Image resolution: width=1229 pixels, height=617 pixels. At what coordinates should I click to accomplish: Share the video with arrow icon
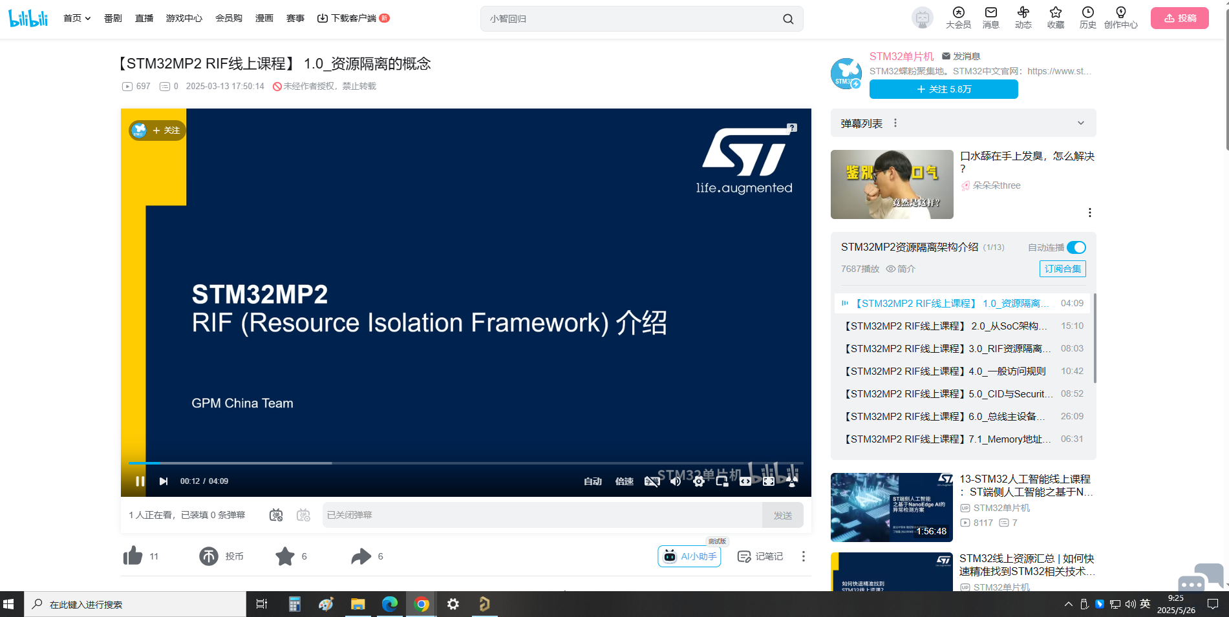click(x=361, y=556)
